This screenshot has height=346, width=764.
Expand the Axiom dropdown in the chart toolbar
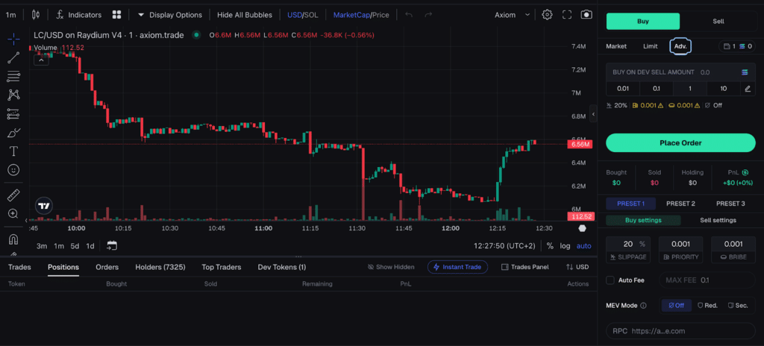point(512,15)
